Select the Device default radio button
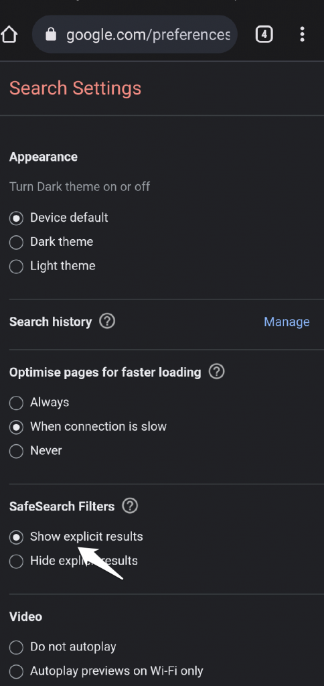Viewport: 324px width, 686px height. coord(16,218)
